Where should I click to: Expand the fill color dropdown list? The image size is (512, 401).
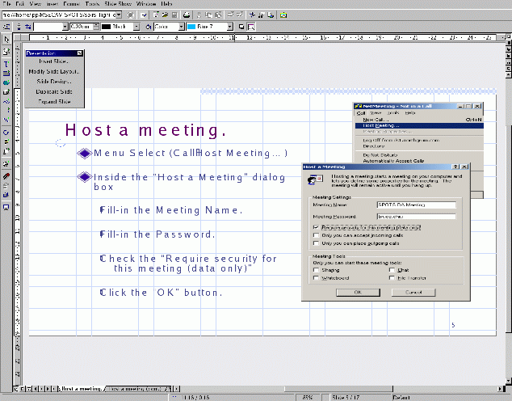pyautogui.click(x=229, y=27)
